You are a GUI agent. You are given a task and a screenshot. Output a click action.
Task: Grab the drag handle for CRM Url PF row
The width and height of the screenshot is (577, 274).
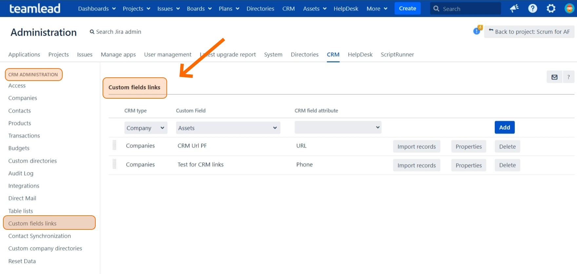pyautogui.click(x=114, y=145)
